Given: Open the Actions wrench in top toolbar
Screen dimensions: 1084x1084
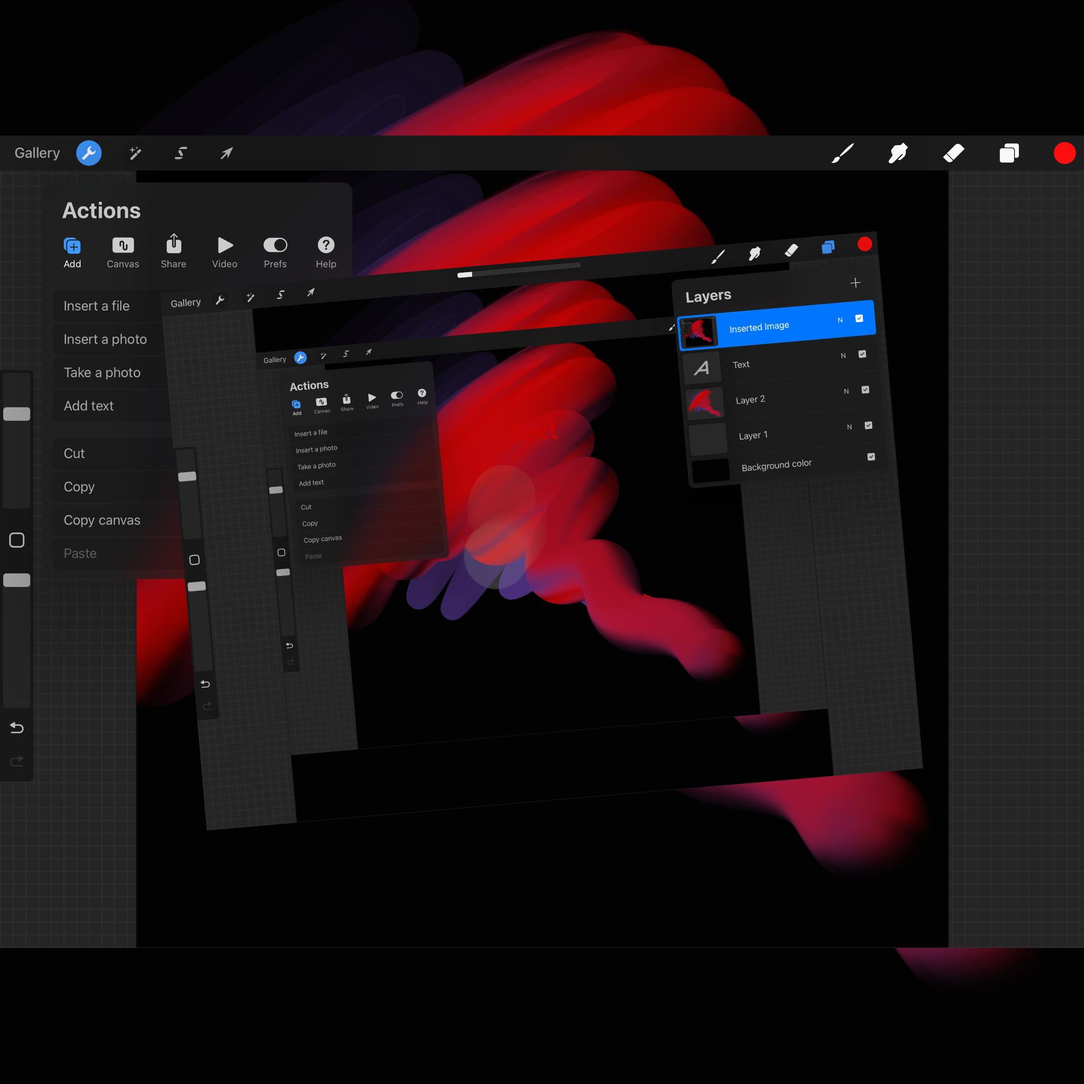Looking at the screenshot, I should click(88, 153).
